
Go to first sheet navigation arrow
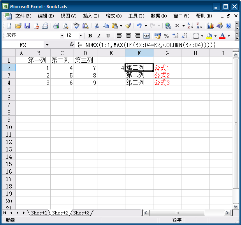coord(5,213)
